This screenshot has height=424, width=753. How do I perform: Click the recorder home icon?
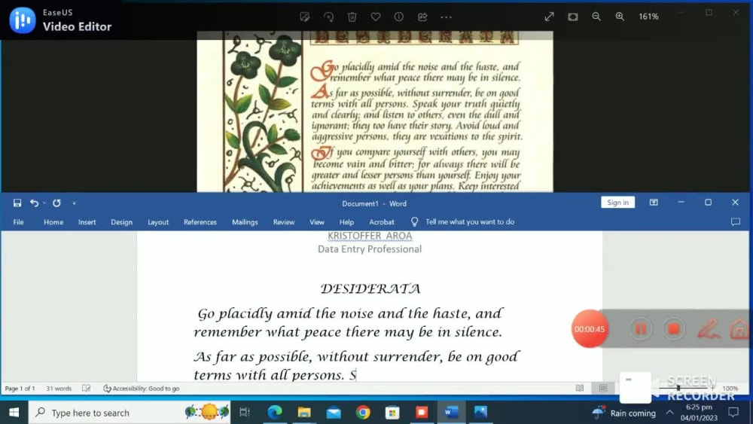pyautogui.click(x=739, y=329)
